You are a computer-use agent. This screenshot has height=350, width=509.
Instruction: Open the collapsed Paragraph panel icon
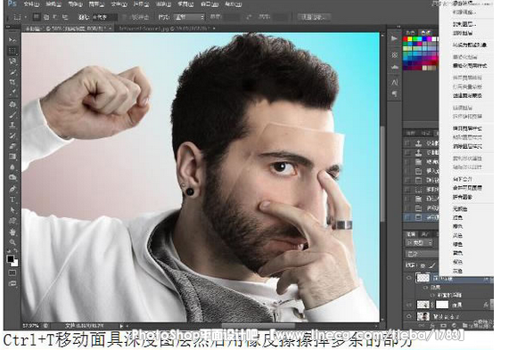[x=394, y=94]
